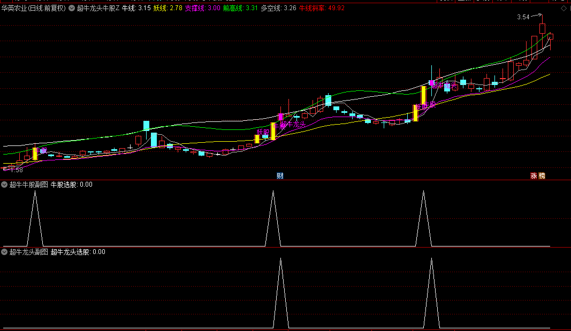The image size is (571, 331).
Task: Click the 1.58 lowest price label
Action: (16, 170)
